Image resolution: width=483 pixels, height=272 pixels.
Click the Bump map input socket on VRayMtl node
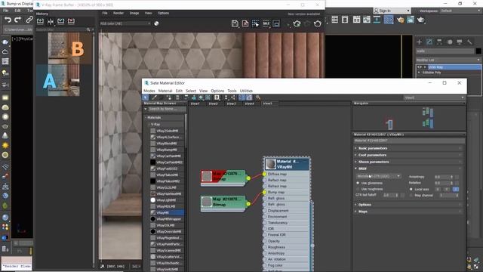(x=264, y=193)
